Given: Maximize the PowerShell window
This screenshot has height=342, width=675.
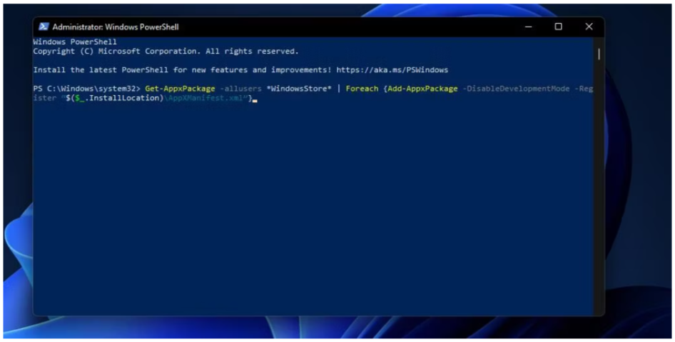Looking at the screenshot, I should (x=559, y=26).
